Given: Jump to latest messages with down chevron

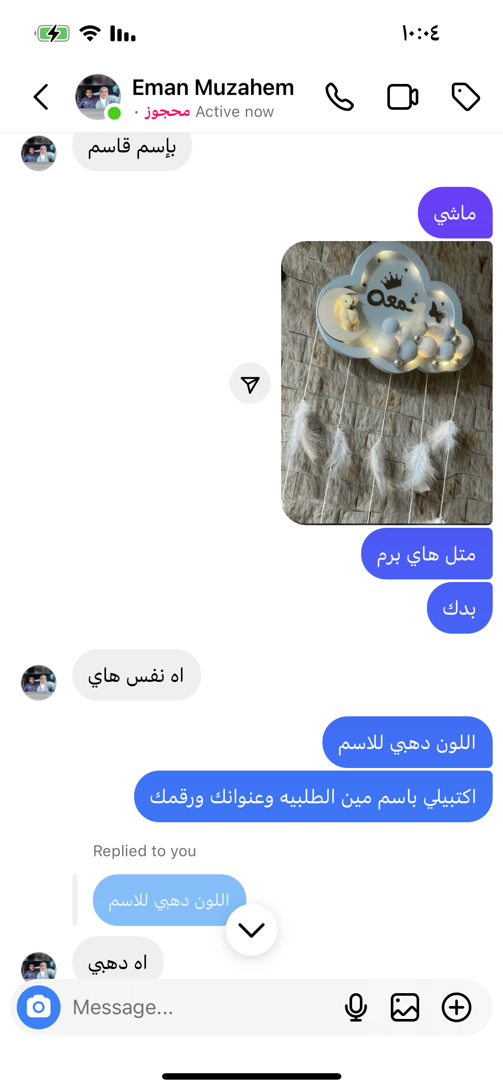Looking at the screenshot, I should tap(252, 930).
